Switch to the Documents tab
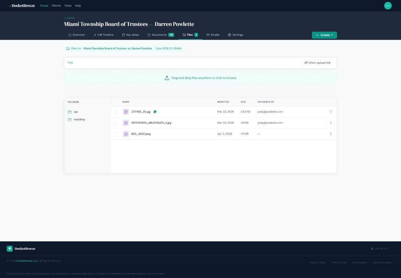This screenshot has width=401, height=278. click(161, 35)
